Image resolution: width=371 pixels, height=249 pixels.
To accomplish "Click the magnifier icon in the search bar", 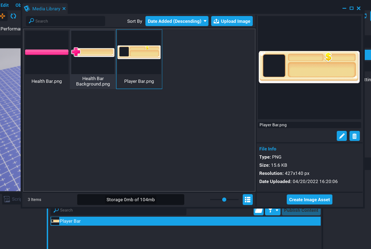I will click(31, 21).
